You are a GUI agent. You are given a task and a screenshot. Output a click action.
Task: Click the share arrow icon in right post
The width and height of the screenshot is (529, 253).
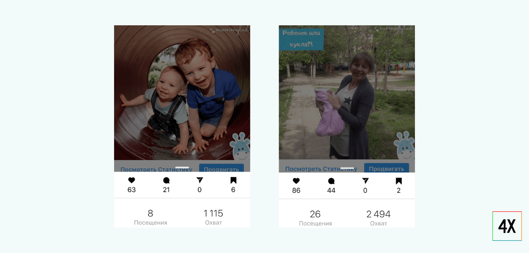coord(365,181)
